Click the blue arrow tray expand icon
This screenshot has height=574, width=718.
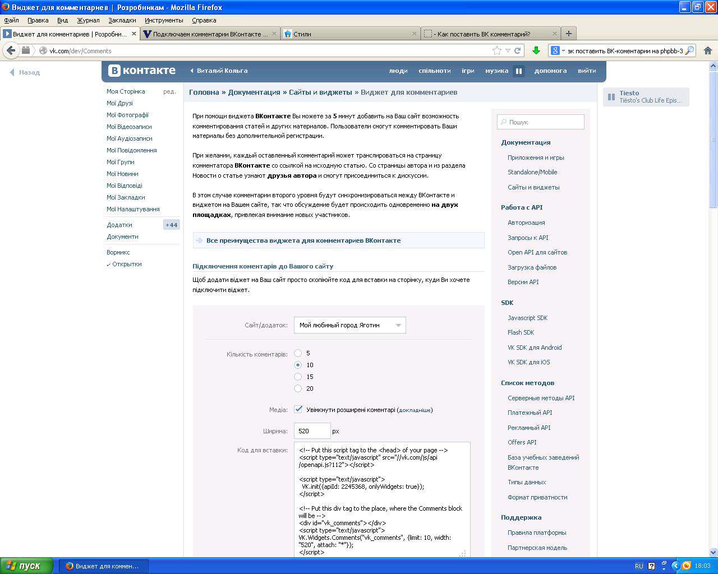click(675, 566)
